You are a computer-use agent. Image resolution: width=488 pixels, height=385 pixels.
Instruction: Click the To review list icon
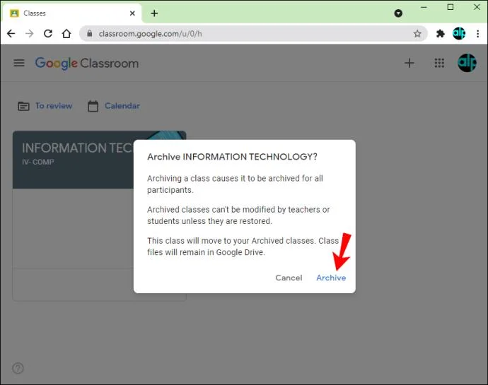(x=23, y=106)
